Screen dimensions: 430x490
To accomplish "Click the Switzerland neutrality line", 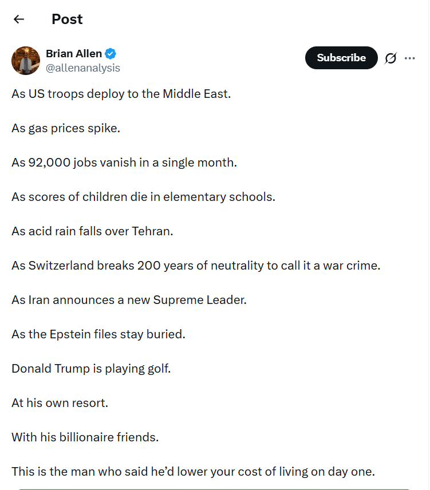I will 196,266.
